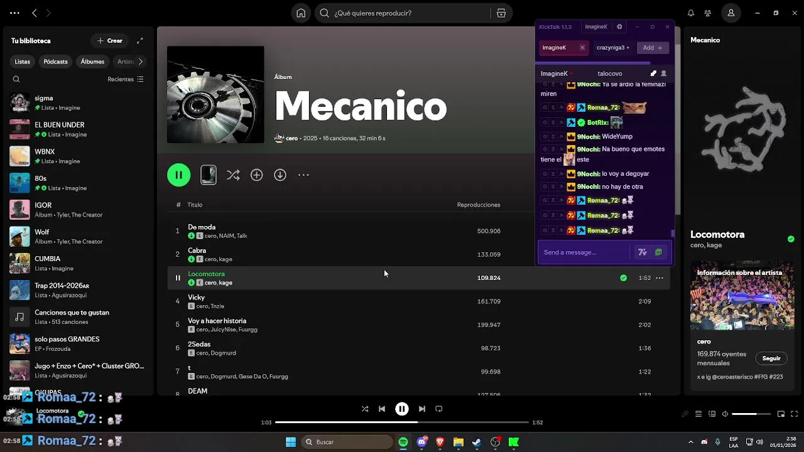804x452 pixels.
Task: Open the Kick emote picker in KickTalk
Action: pyautogui.click(x=658, y=252)
